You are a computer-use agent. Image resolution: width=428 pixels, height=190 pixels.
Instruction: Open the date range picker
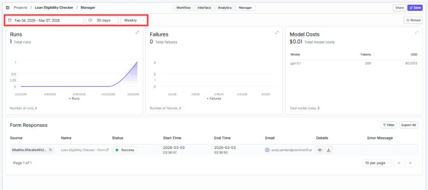click(x=45, y=21)
